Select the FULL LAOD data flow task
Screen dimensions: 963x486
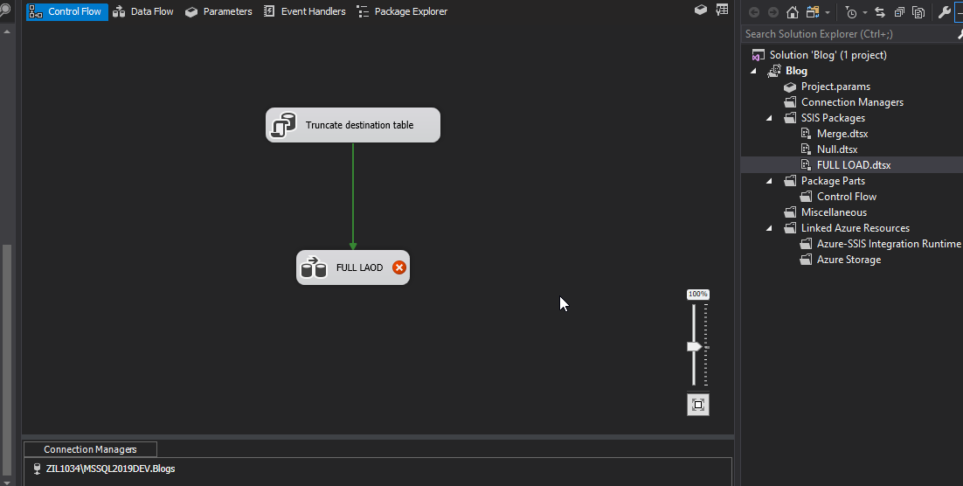coord(352,267)
